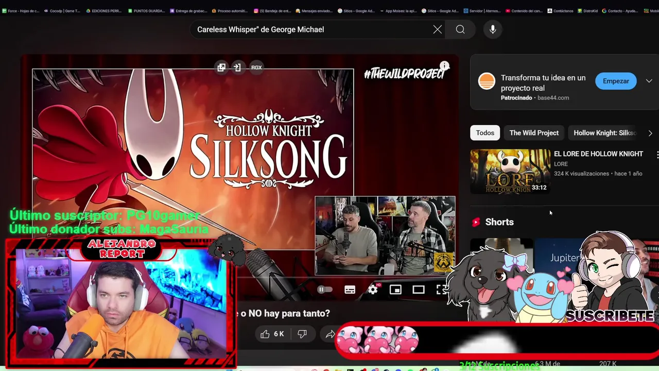The image size is (659, 371).
Task: Click the '324 K visualizaciones' text
Action: [581, 174]
